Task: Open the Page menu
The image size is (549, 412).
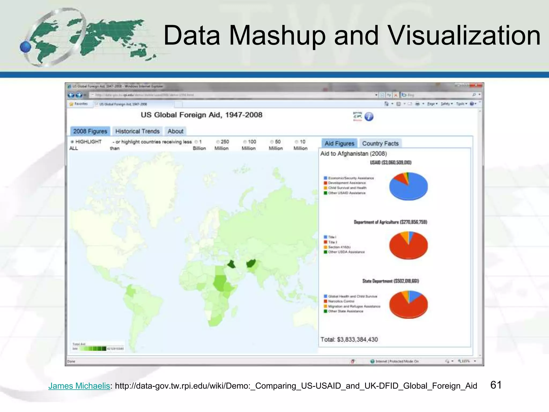Action: click(432, 104)
